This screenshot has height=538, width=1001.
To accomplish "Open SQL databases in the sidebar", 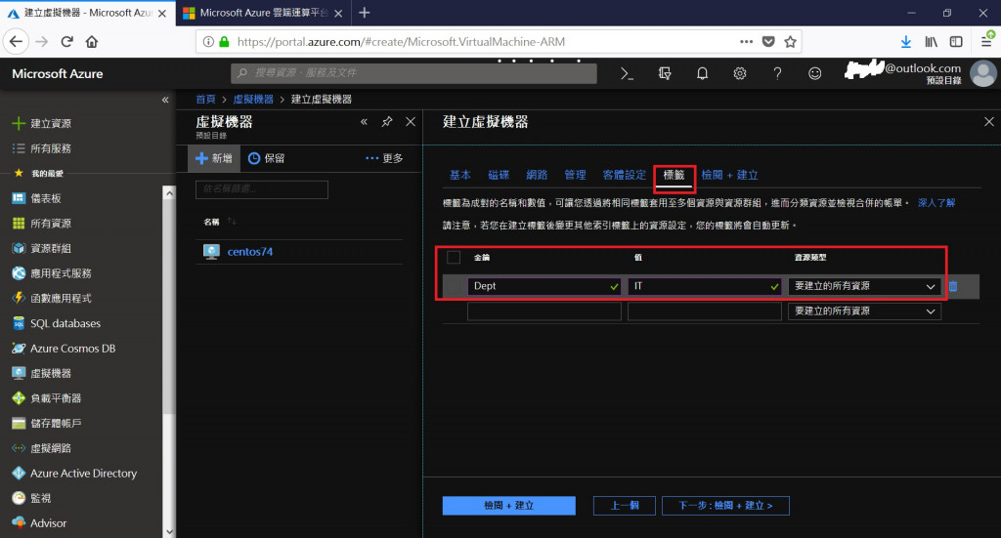I will point(57,323).
